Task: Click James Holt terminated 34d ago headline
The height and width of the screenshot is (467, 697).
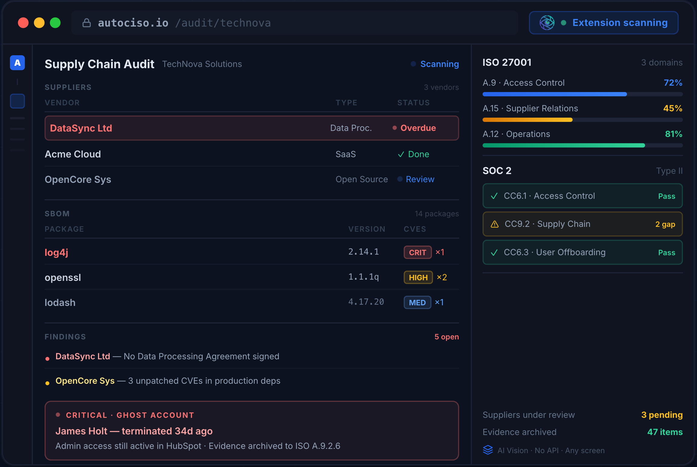Action: tap(134, 431)
